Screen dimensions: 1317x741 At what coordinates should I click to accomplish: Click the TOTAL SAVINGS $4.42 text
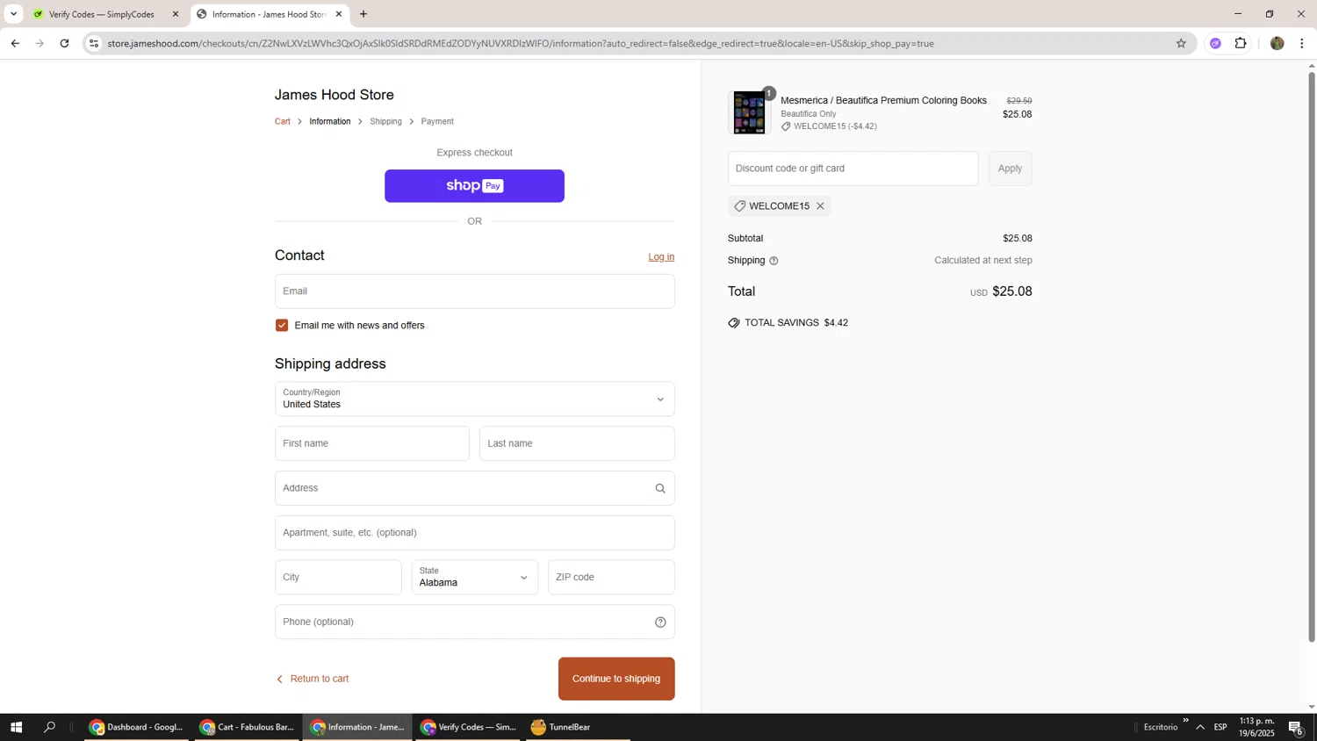click(x=795, y=323)
